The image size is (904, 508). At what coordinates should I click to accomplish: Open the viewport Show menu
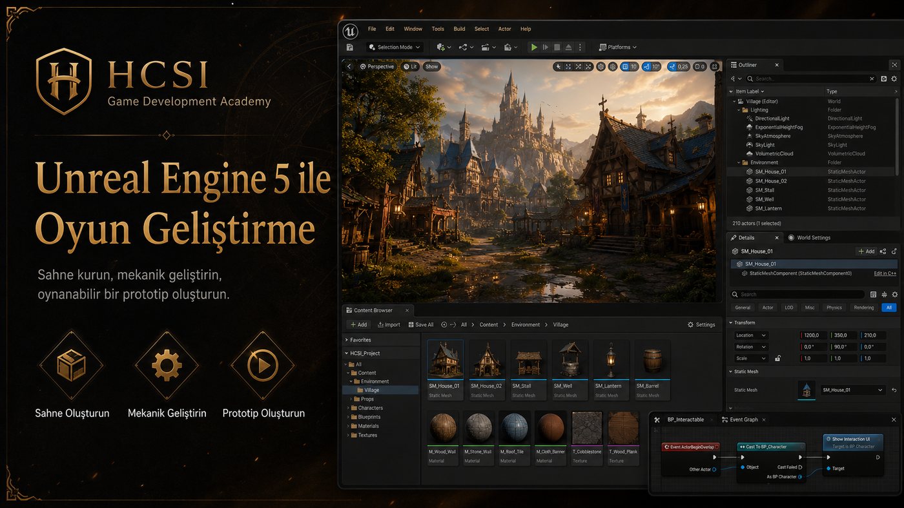(x=432, y=66)
